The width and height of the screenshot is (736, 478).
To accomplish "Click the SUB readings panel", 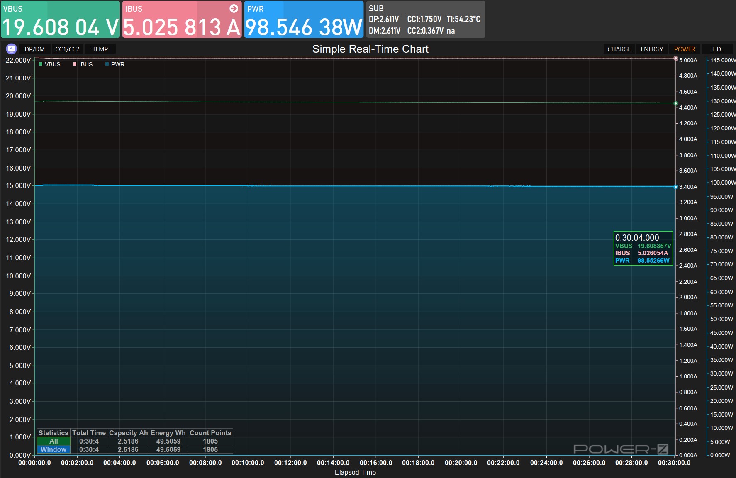I will tap(425, 20).
